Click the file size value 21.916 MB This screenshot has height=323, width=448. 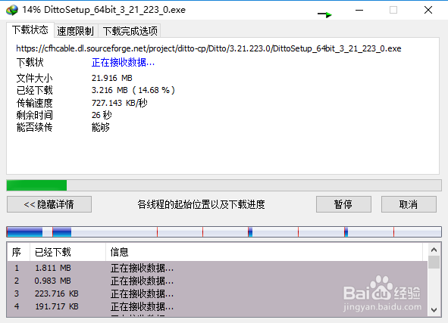(111, 78)
